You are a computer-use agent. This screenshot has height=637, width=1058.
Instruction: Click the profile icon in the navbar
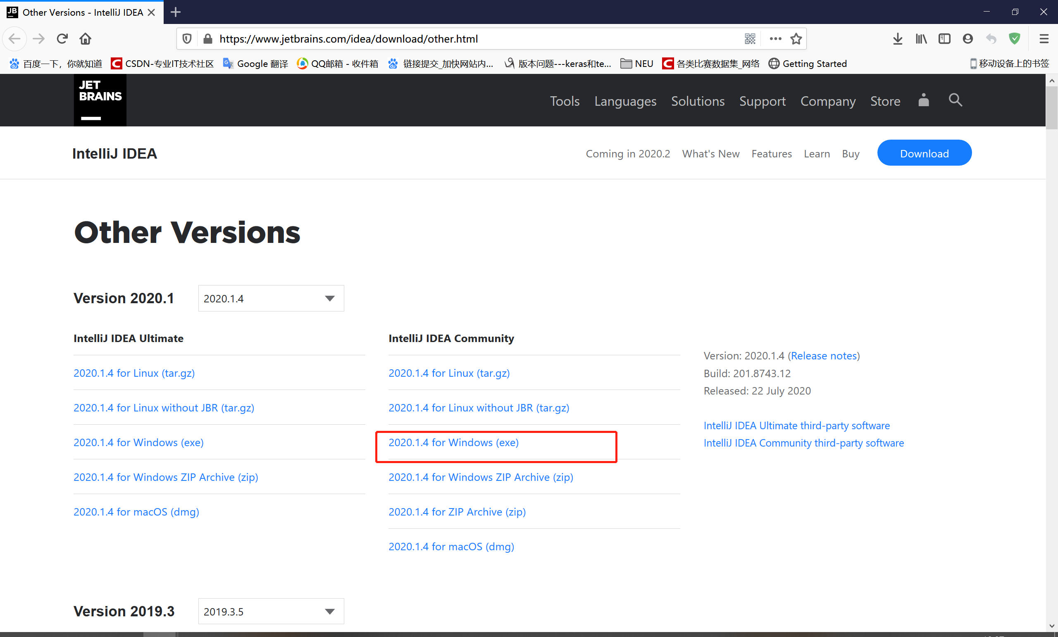tap(923, 100)
